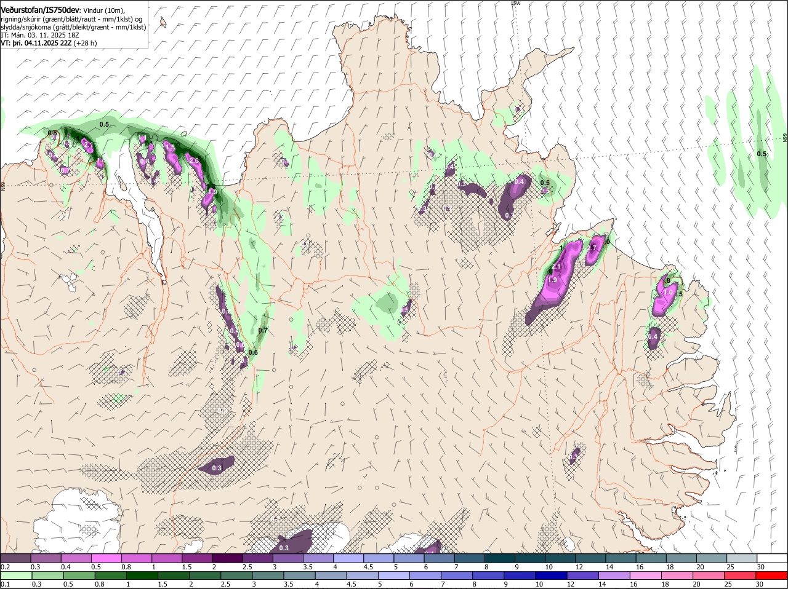Screen dimensions: 788x589
Task: Select rain scale swatch between 0.3 and 0.5
Action: tap(48, 575)
